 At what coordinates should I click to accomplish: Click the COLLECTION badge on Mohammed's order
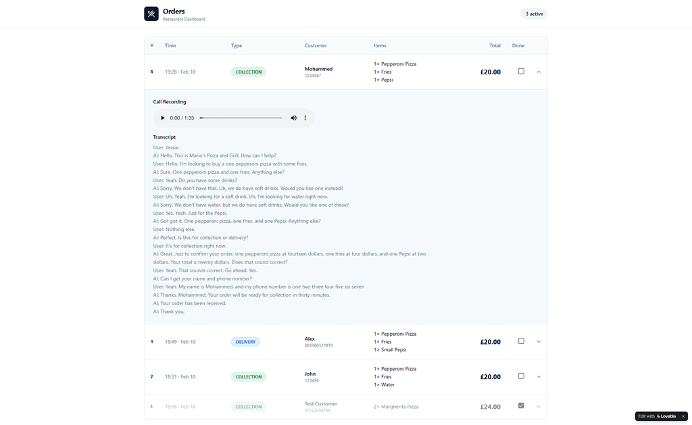pyautogui.click(x=249, y=72)
